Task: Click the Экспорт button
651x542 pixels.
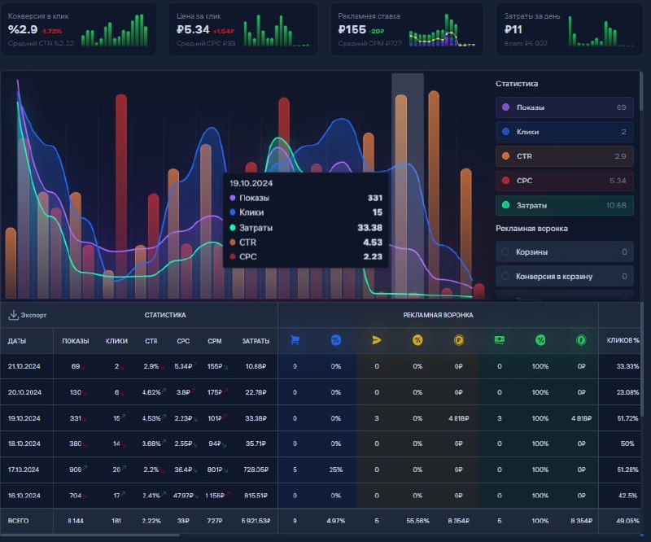Action: (28, 315)
